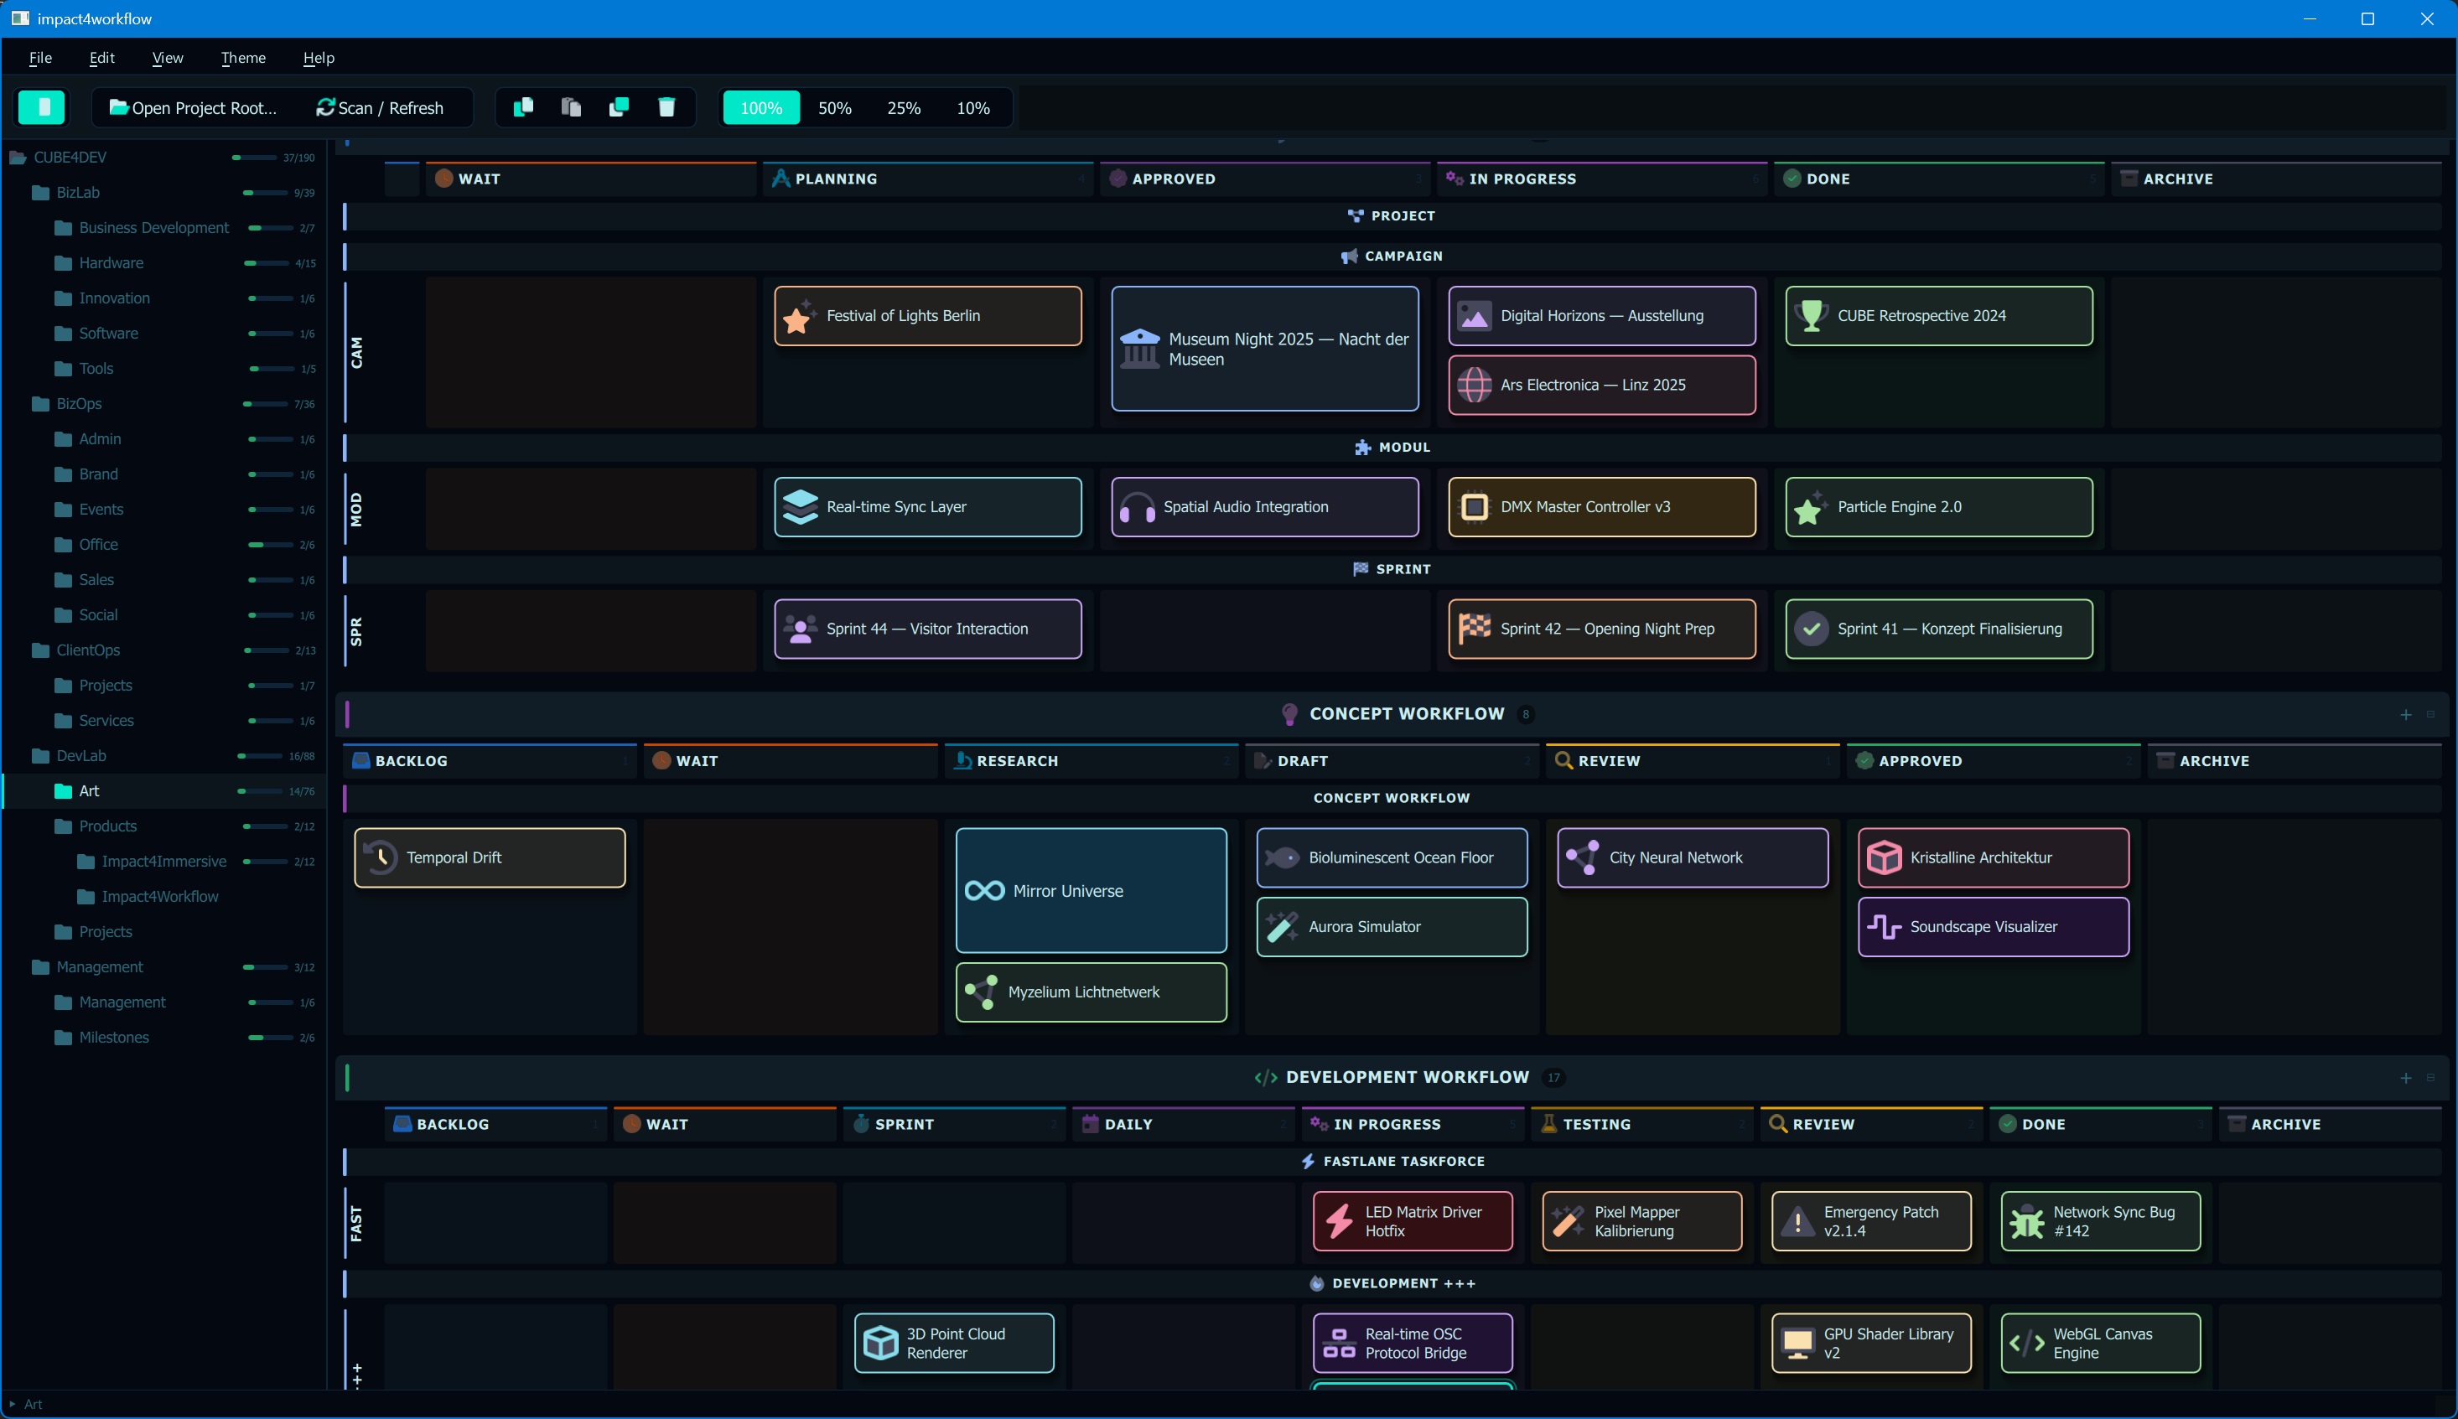The height and width of the screenshot is (1419, 2458).
Task: Click the Art folder progress bar
Action: click(262, 791)
